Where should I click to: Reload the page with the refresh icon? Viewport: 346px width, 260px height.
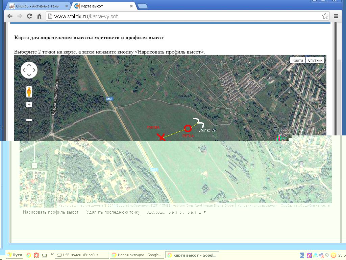tap(29, 16)
